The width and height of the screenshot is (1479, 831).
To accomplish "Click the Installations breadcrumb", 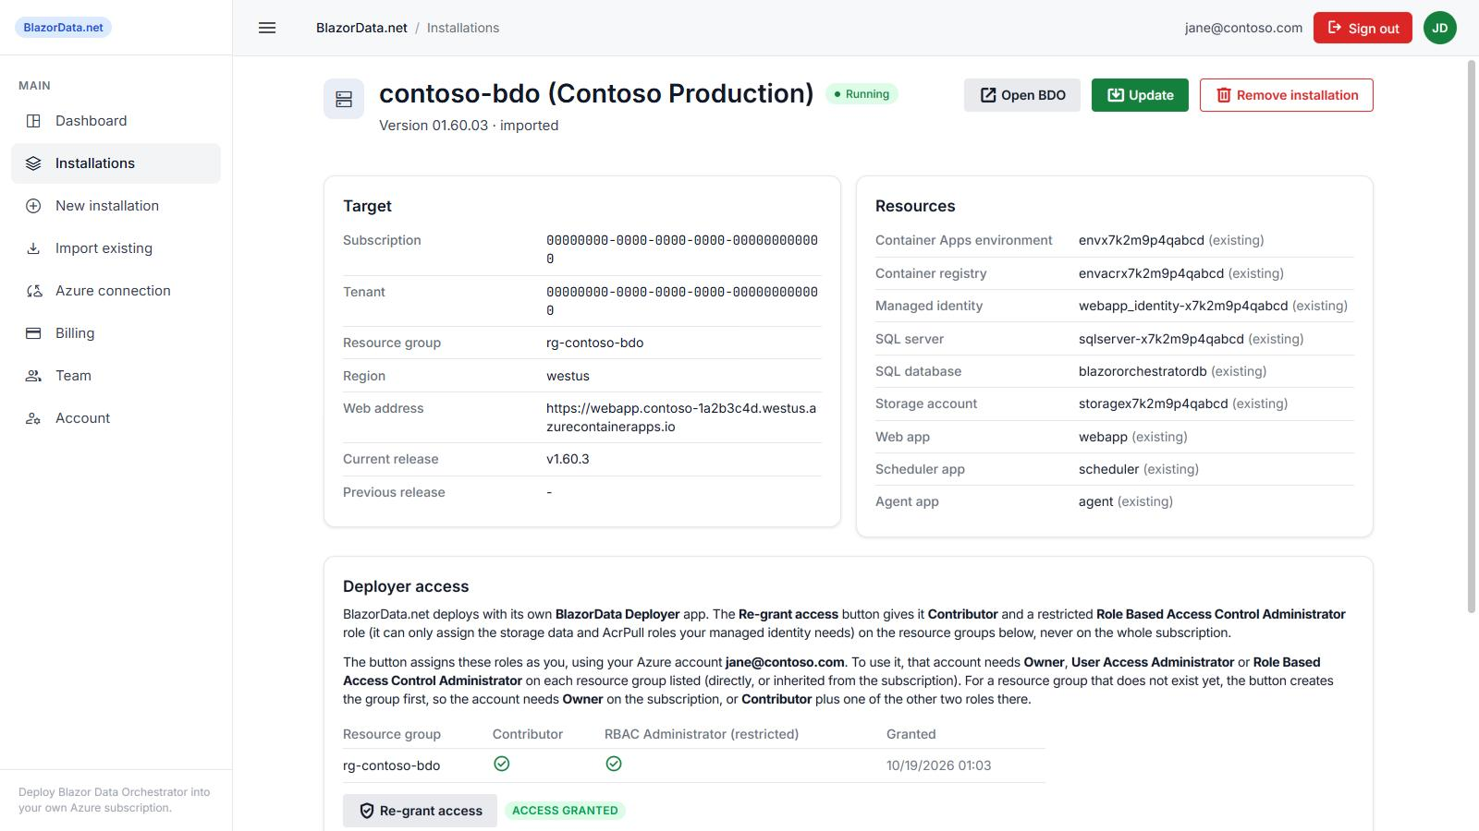I will click(x=463, y=28).
